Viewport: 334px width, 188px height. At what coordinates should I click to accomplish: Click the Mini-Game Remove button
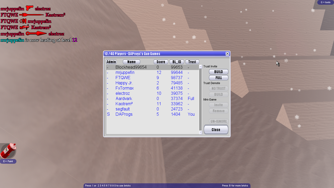pyautogui.click(x=219, y=111)
